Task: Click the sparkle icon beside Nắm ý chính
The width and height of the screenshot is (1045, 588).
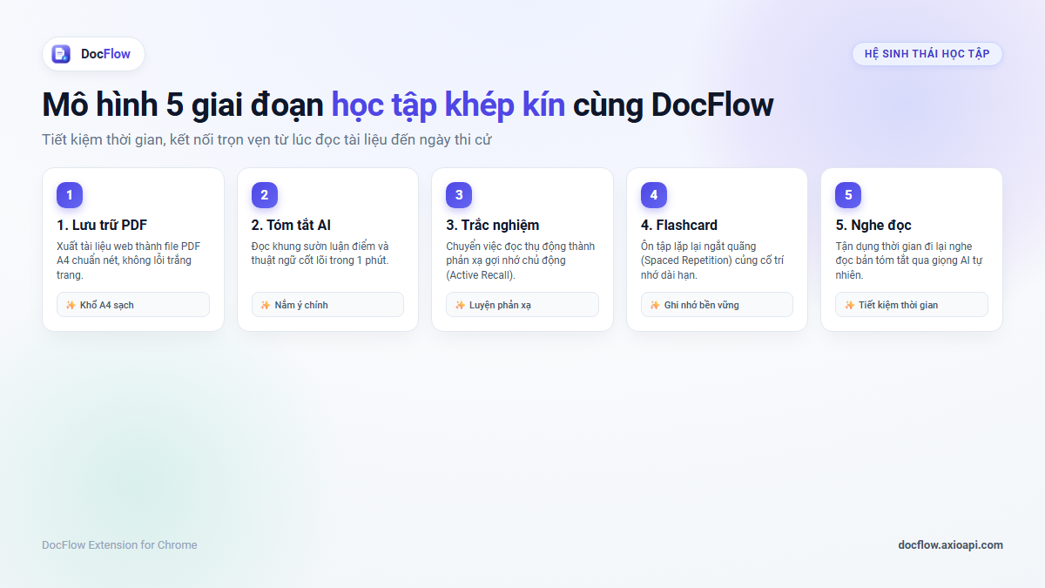Action: [x=266, y=305]
